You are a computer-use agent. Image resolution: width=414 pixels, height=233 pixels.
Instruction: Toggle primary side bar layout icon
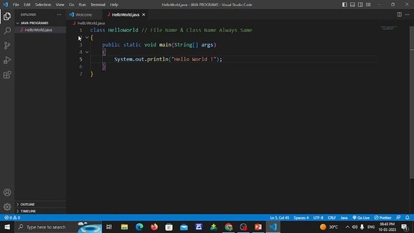click(x=345, y=5)
